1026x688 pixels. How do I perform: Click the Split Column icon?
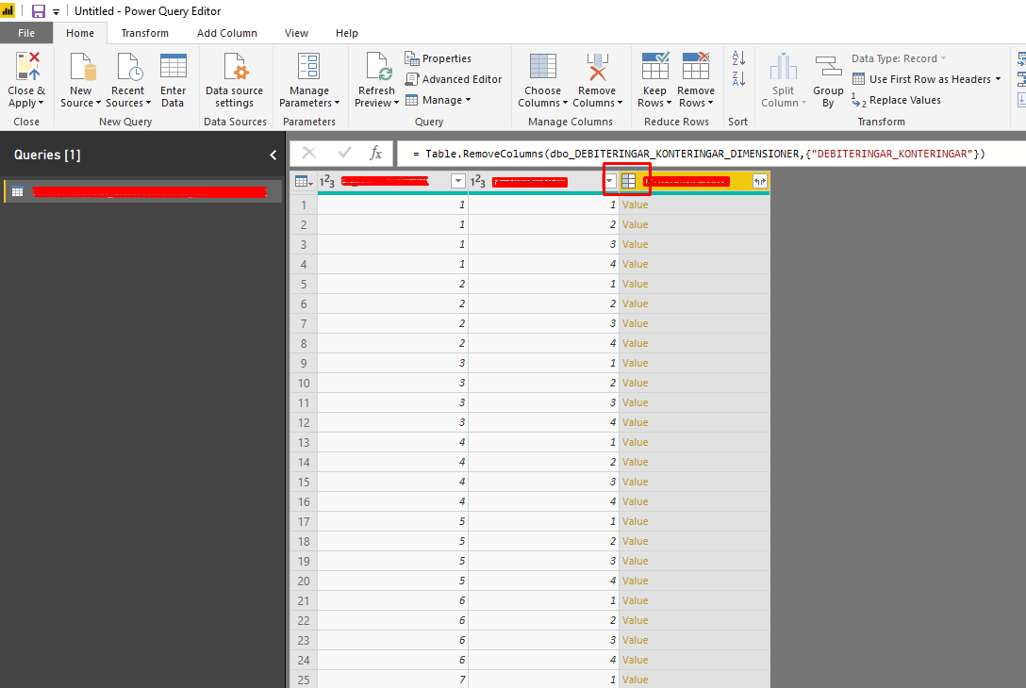tap(784, 66)
